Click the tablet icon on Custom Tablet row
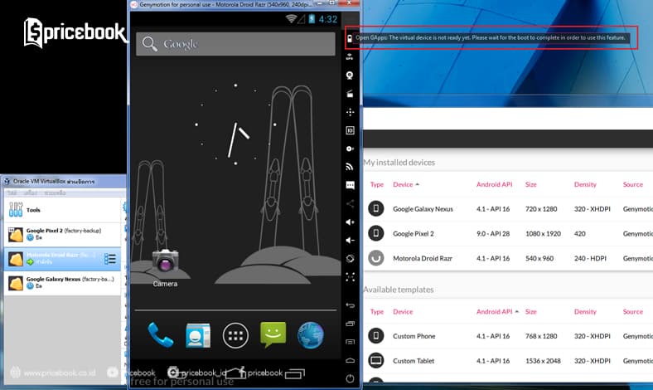 point(375,360)
